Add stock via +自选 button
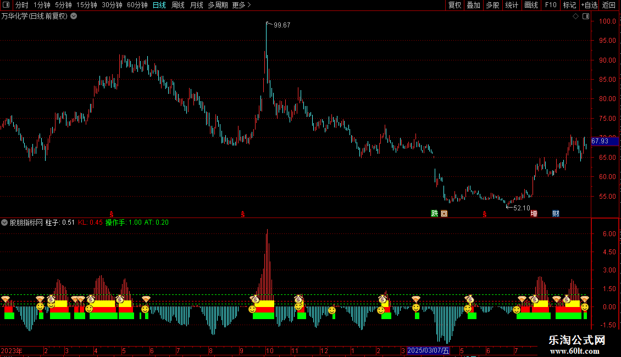Screen dimensions: 621x357 (589, 5)
